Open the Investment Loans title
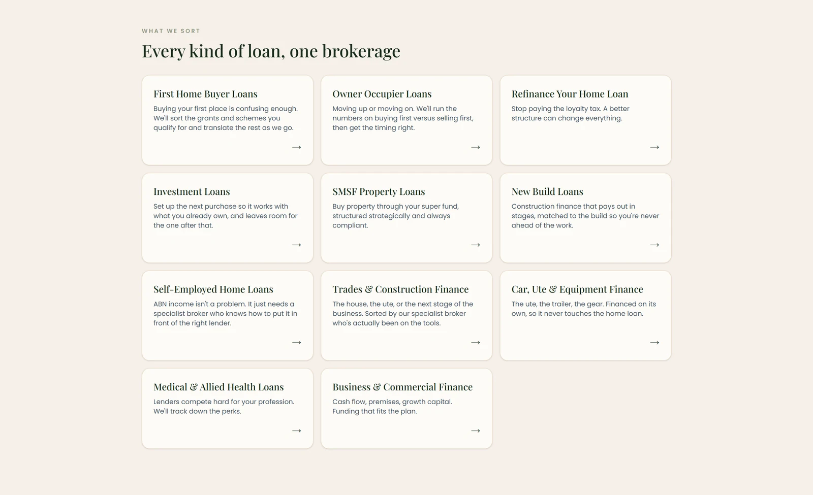813x495 pixels. pos(192,191)
